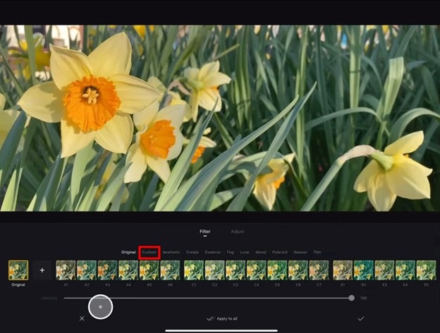Screen dimensions: 440x333
Task: Open the Custom filter category
Action: [x=149, y=252]
